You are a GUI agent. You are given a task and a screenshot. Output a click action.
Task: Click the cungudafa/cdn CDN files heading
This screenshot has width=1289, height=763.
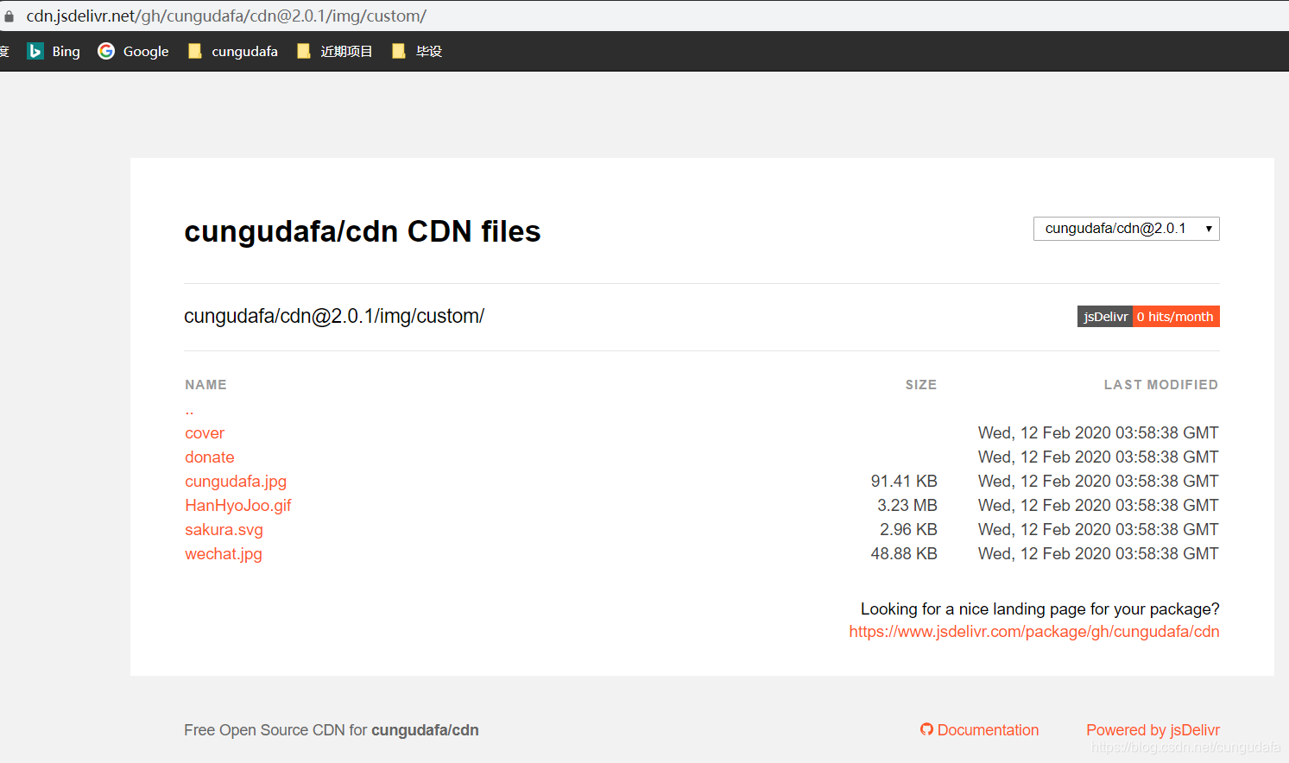coord(363,231)
